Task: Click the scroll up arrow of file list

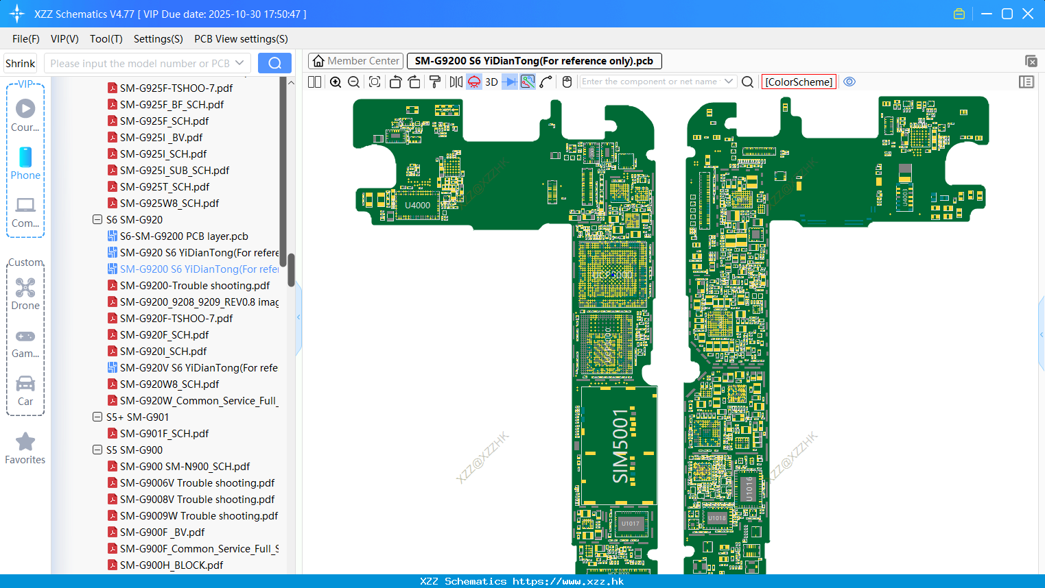Action: click(291, 82)
